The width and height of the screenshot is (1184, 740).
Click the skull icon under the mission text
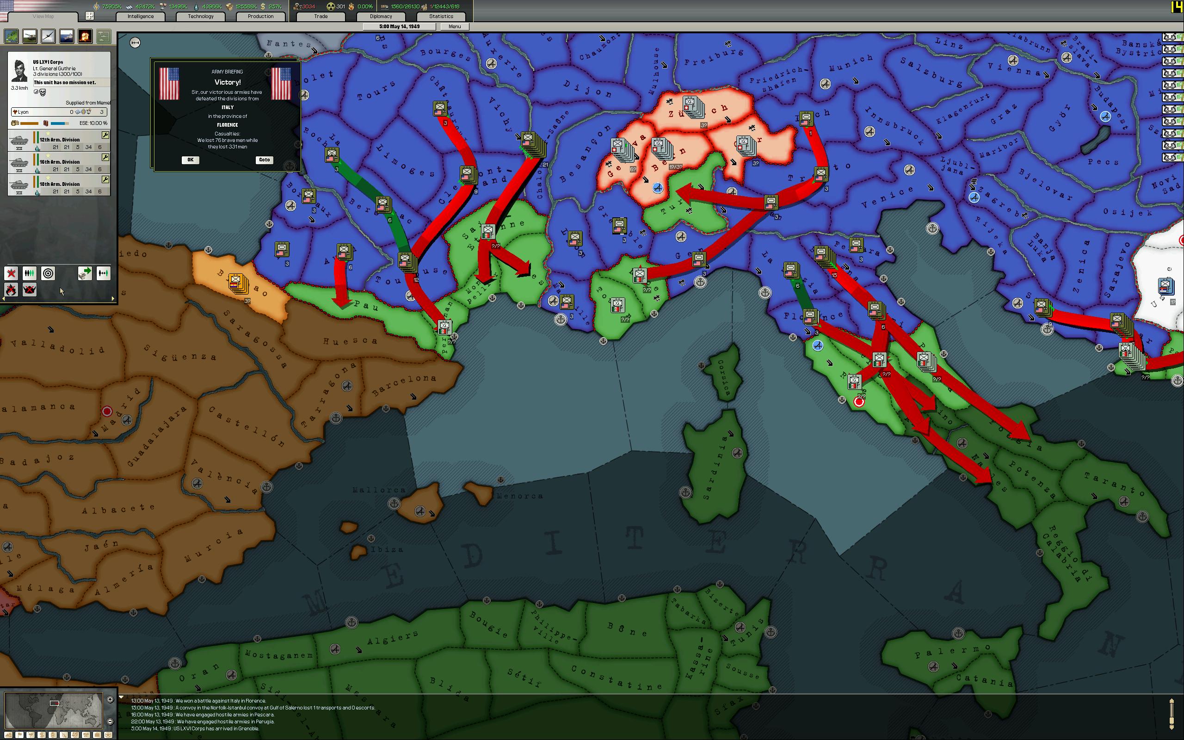[x=43, y=92]
